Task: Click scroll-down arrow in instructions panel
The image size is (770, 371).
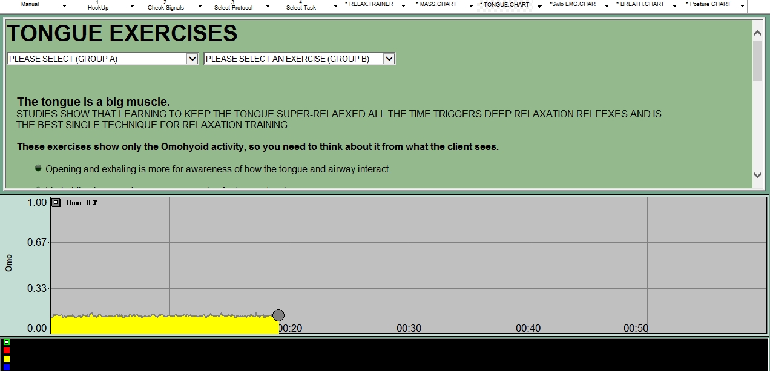Action: (x=757, y=175)
